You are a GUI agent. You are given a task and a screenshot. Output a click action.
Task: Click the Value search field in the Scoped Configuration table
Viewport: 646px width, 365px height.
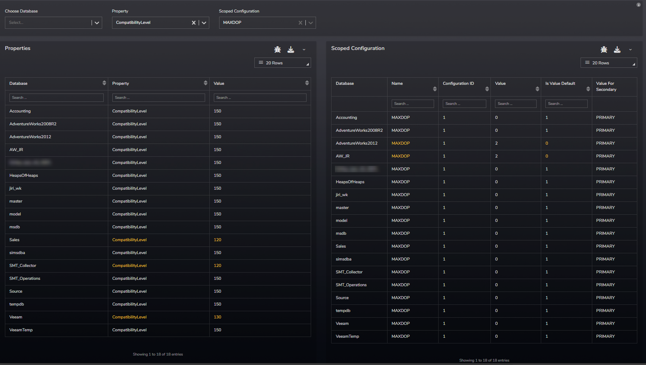coord(516,104)
